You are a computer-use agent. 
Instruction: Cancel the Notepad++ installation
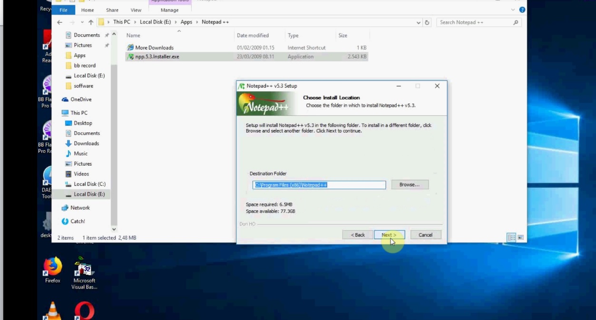[x=425, y=235]
